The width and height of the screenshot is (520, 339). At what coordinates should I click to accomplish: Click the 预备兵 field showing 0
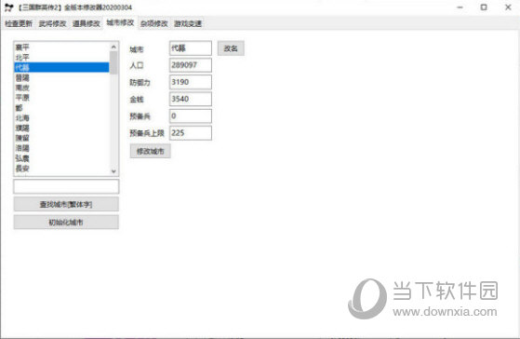click(x=191, y=115)
